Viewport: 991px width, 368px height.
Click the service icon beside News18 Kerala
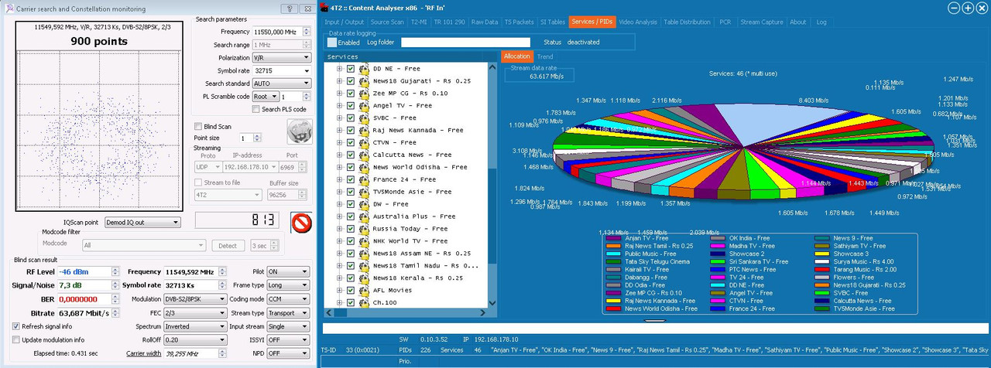(364, 279)
